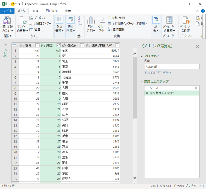Open Data Source Settings (データソース設定)
The height and width of the screenshot is (189, 206).
pyautogui.click(x=186, y=21)
